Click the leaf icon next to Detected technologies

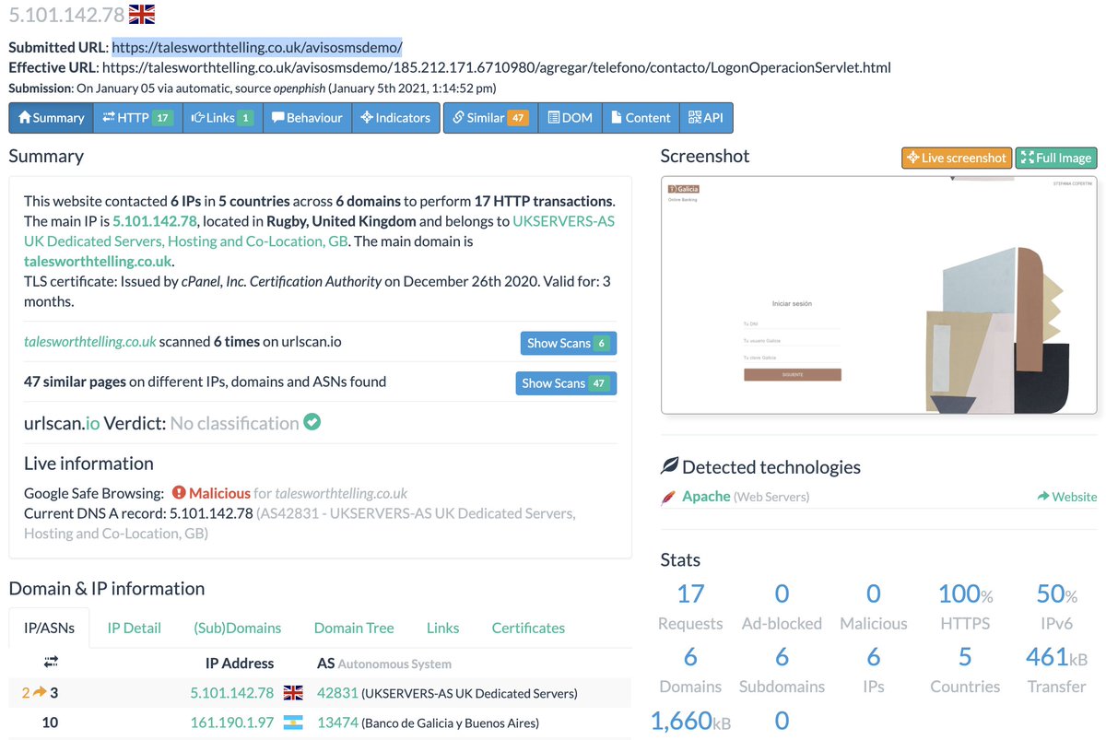[670, 466]
